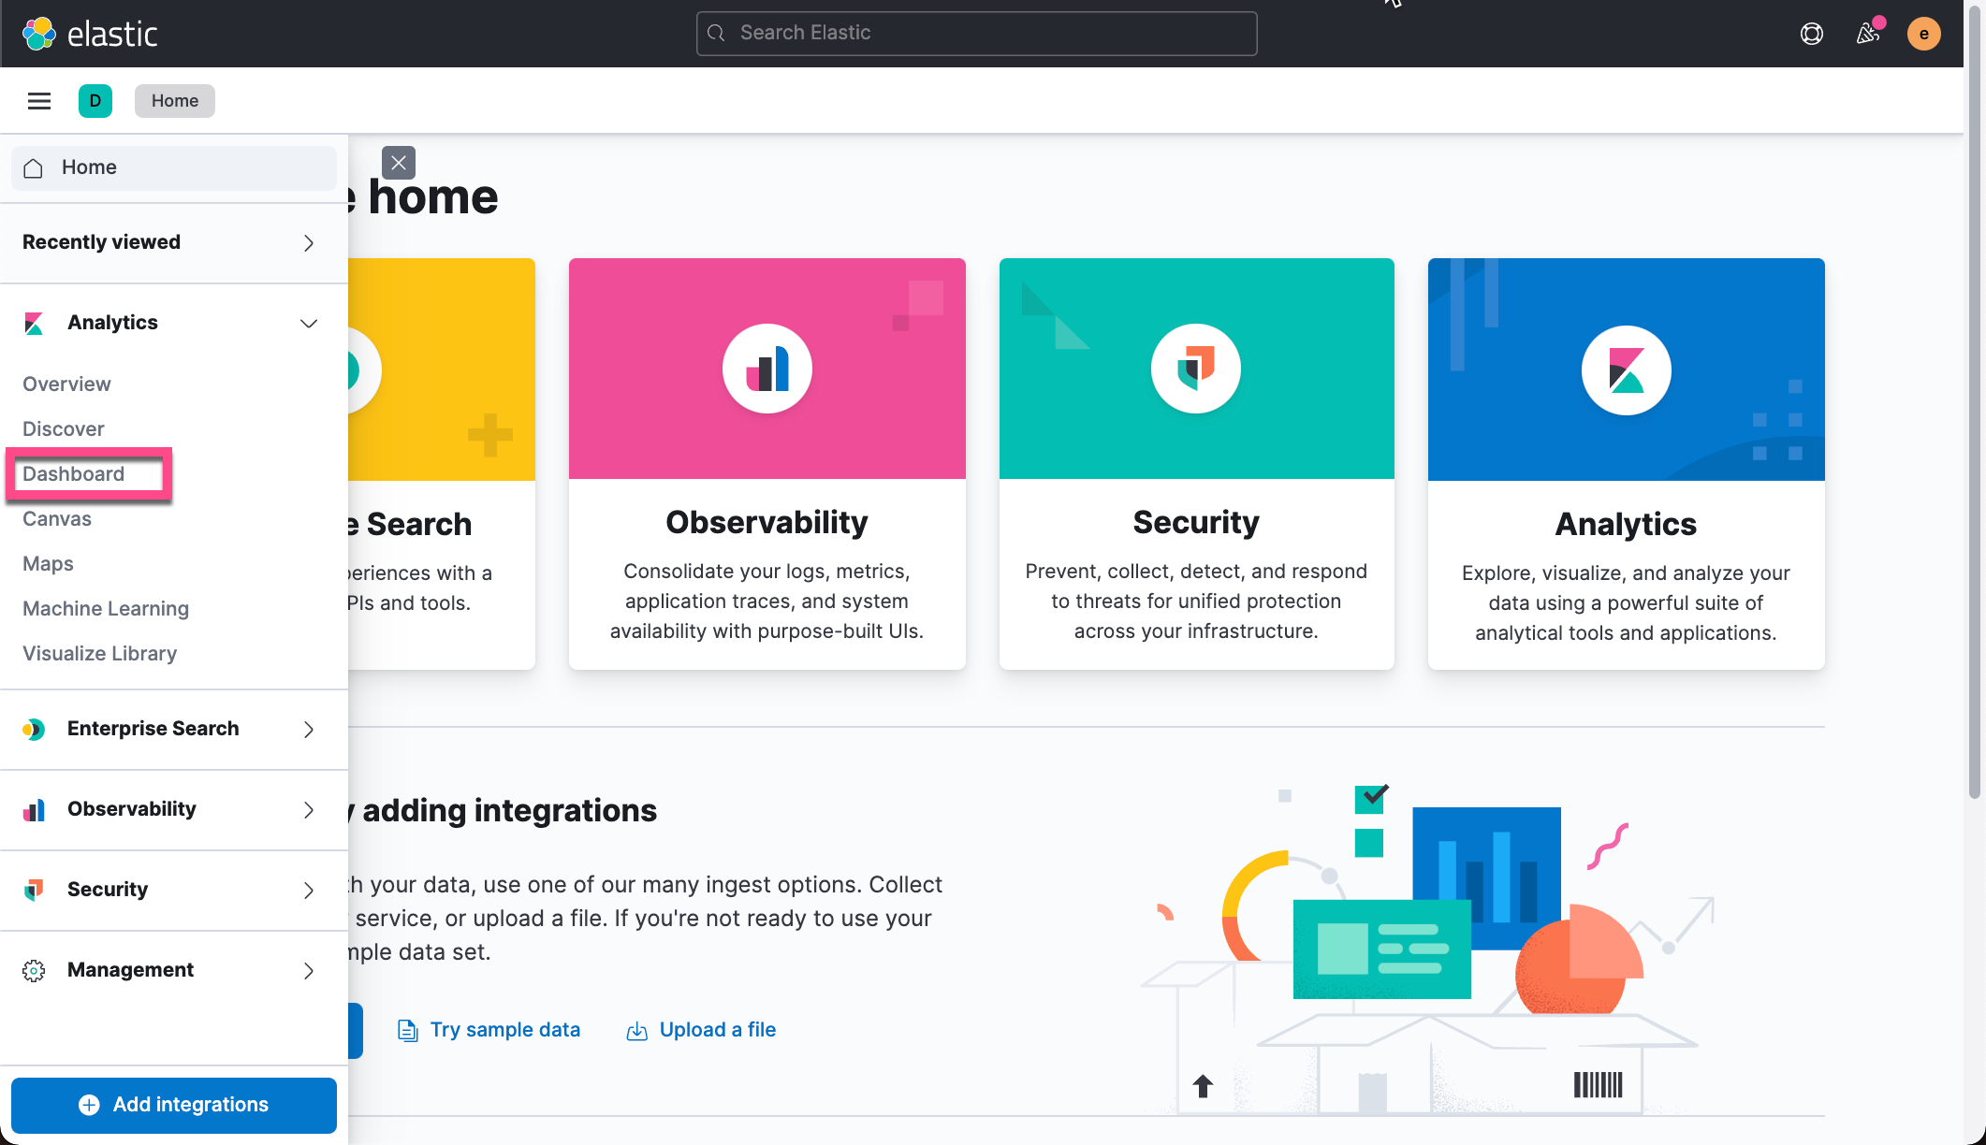Click Try sample data link
This screenshot has height=1145, width=1986.
[x=504, y=1029]
